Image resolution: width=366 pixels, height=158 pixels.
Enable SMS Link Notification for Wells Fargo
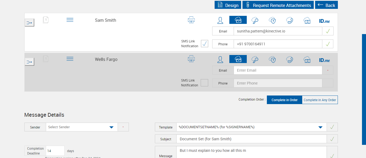pyautogui.click(x=204, y=83)
